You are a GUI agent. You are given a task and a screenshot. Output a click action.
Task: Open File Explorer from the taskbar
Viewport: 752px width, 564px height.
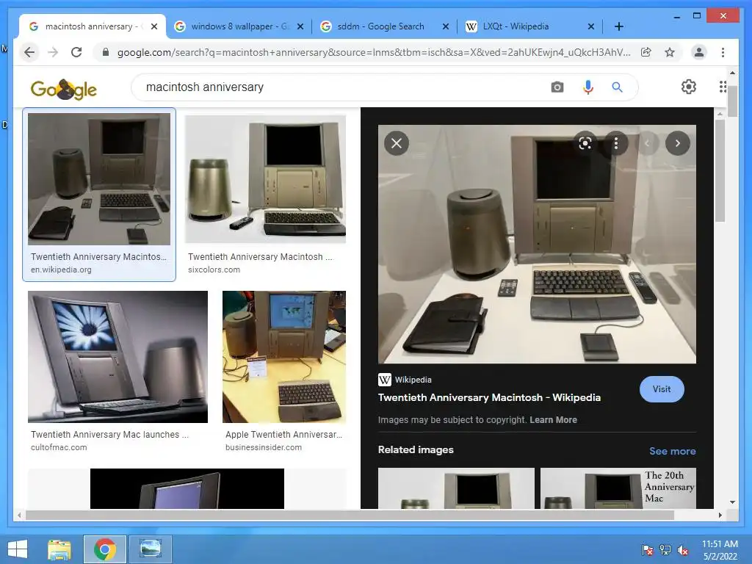coord(59,549)
